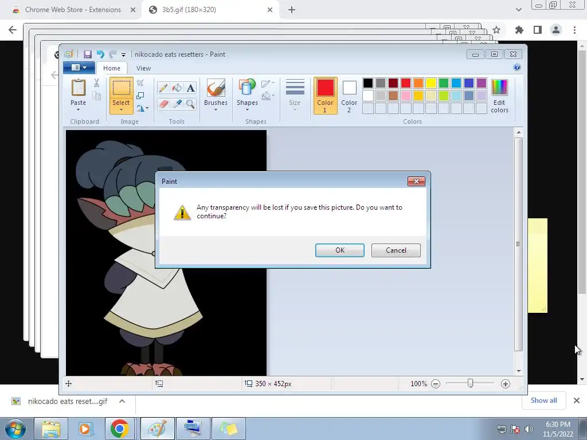Select the Text tool
Image resolution: width=587 pixels, height=440 pixels.
[190, 88]
